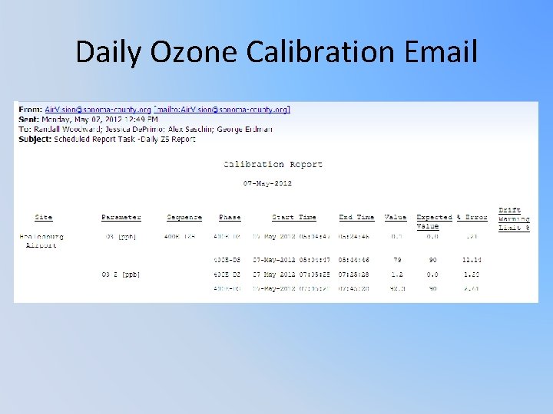Viewport: 553px width, 414px height.
Task: Click the value cell '79'
Action: (x=397, y=260)
